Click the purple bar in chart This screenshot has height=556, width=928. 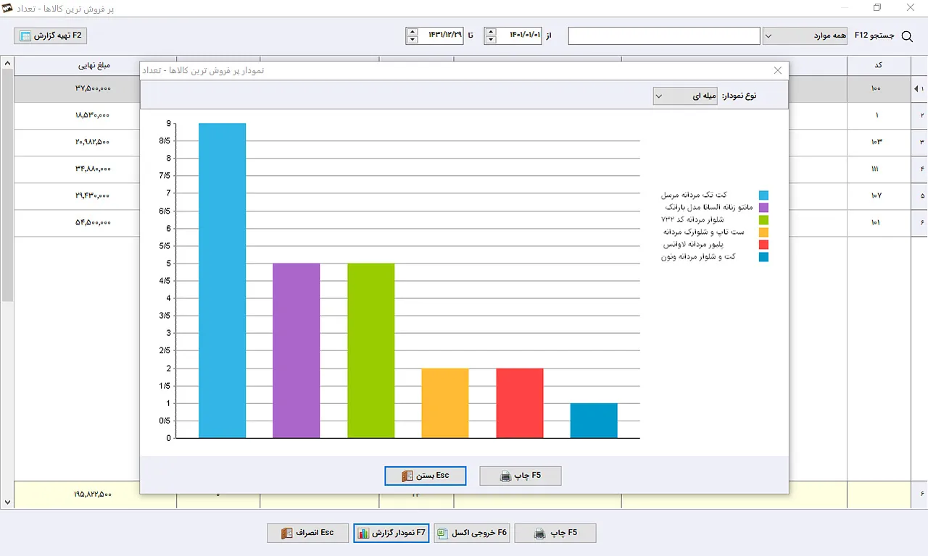[x=296, y=350]
